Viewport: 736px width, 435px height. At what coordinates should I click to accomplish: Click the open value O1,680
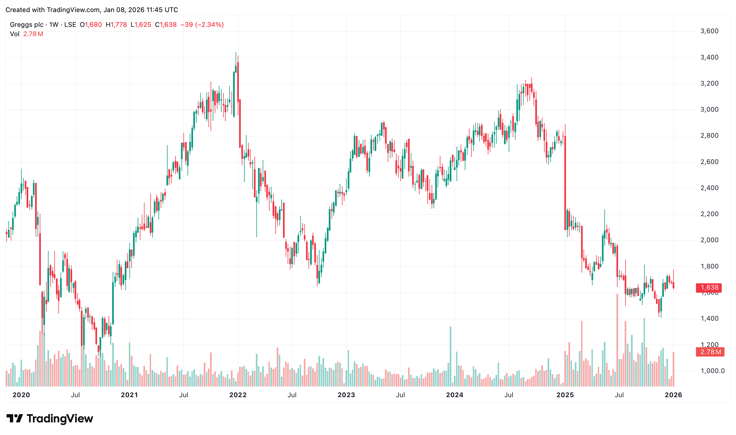[x=91, y=25]
